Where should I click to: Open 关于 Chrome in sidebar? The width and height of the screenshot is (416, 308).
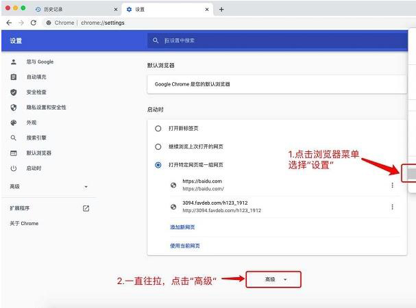point(25,223)
